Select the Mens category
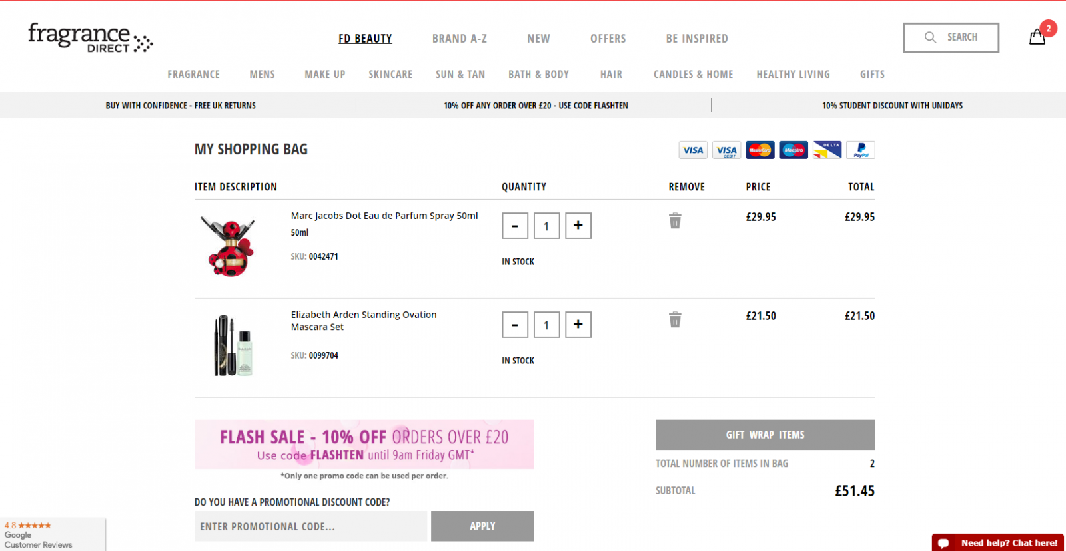Screen dimensions: 1066x551 (x=263, y=74)
